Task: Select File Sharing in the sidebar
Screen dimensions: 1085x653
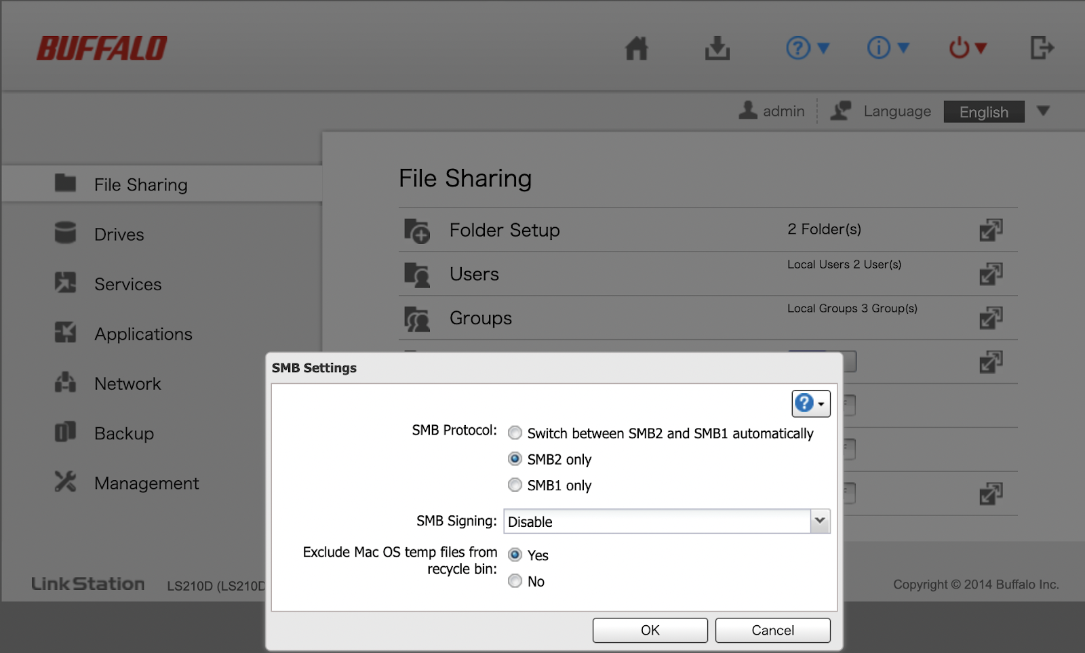Action: click(x=161, y=184)
